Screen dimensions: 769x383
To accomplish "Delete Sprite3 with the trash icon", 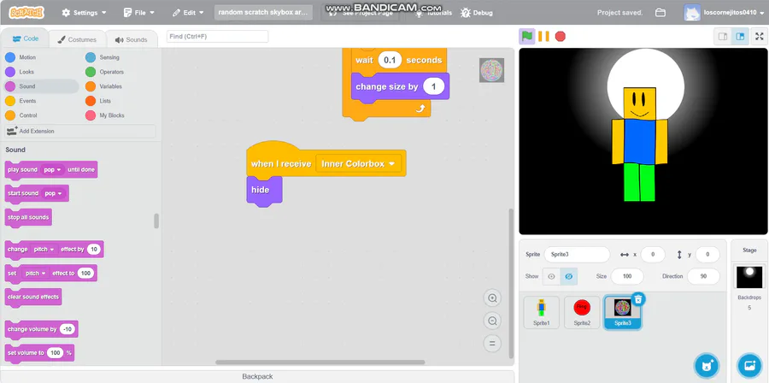I will [x=638, y=299].
